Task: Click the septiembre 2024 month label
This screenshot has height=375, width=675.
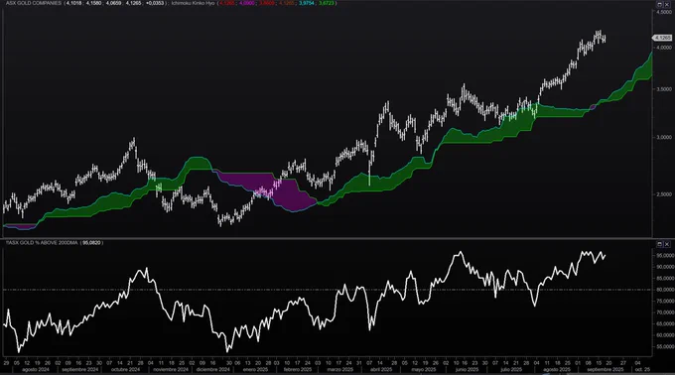Action: pos(80,370)
